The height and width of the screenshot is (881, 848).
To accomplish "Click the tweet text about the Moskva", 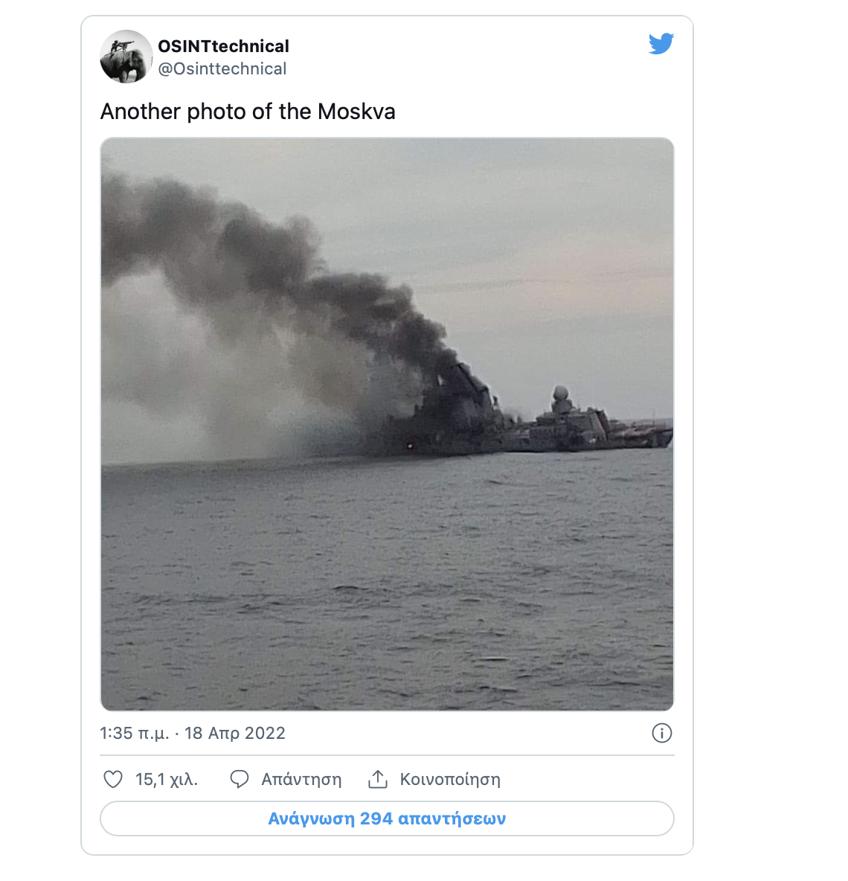I will click(x=248, y=112).
